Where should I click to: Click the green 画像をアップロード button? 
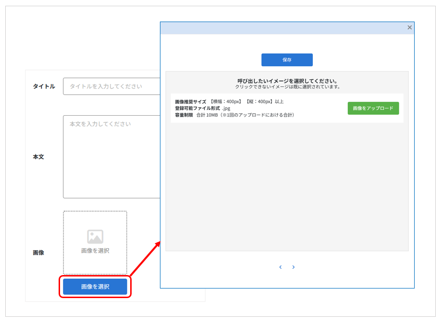click(373, 108)
